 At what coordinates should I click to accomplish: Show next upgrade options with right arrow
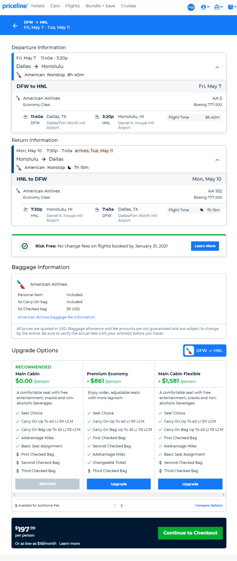pyautogui.click(x=122, y=505)
